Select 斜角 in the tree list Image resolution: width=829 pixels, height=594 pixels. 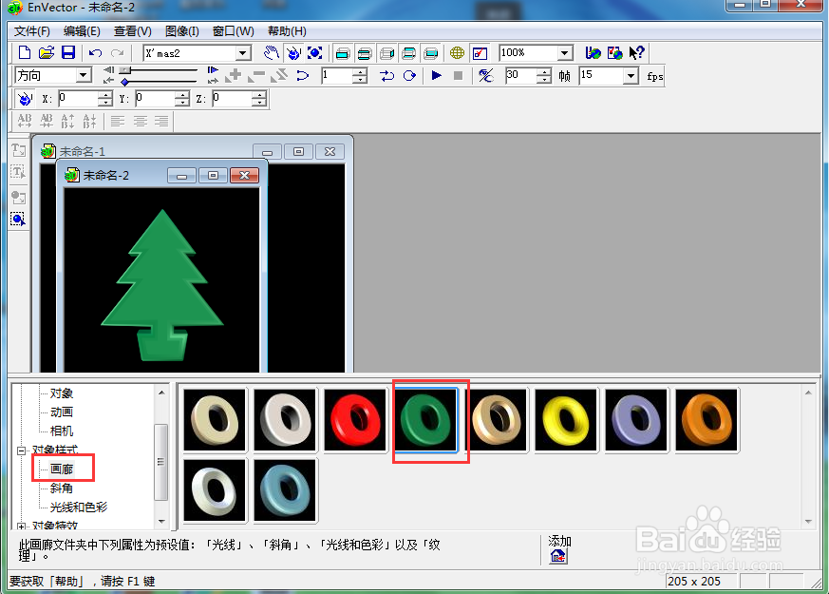(62, 489)
